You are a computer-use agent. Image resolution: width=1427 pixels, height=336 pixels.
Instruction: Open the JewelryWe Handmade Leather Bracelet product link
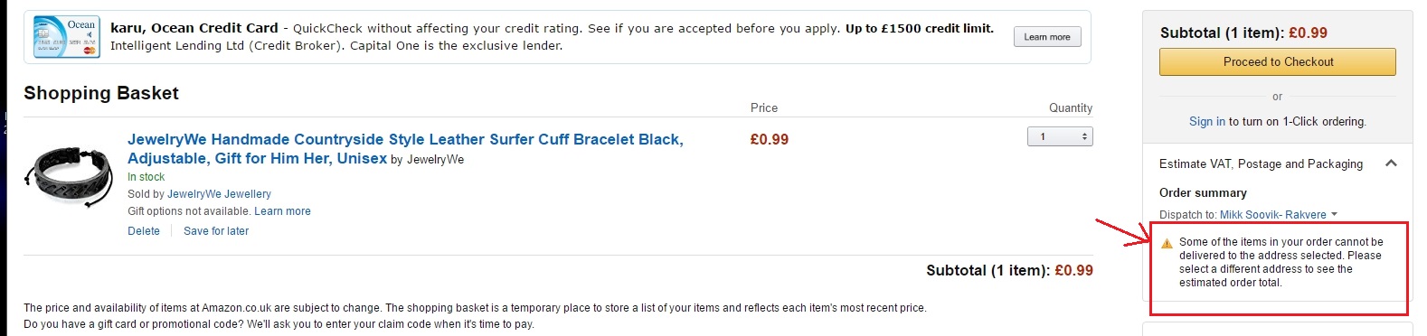(x=405, y=148)
